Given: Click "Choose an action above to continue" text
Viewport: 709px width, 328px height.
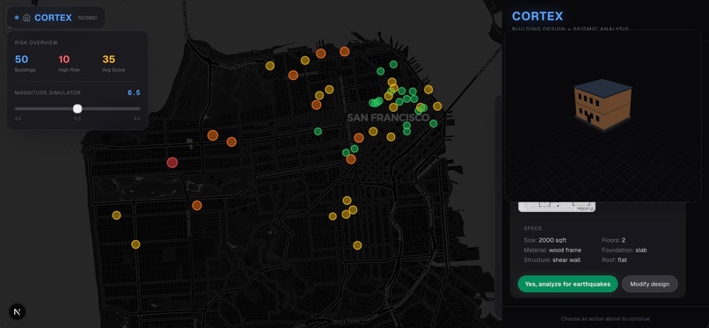Looking at the screenshot, I should point(606,319).
